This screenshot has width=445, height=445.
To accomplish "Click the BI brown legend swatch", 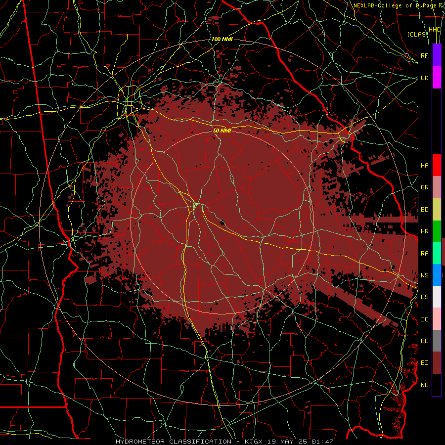I will click(437, 363).
